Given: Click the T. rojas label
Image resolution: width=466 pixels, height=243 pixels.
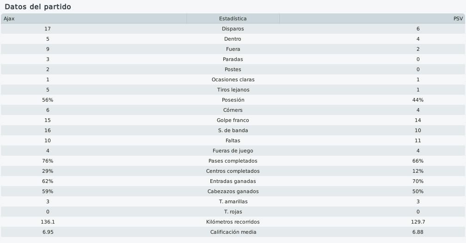Looking at the screenshot, I should pos(233,212).
